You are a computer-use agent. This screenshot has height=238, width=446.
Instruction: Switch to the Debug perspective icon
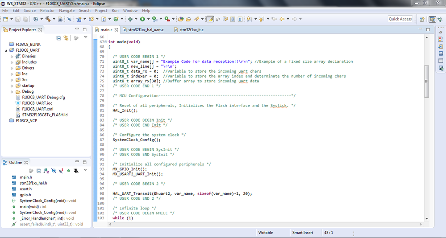pos(440,19)
